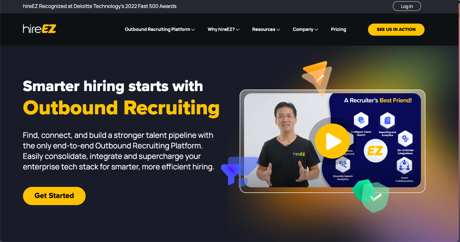Expand the Why hireEZ? dropdown

tap(224, 29)
